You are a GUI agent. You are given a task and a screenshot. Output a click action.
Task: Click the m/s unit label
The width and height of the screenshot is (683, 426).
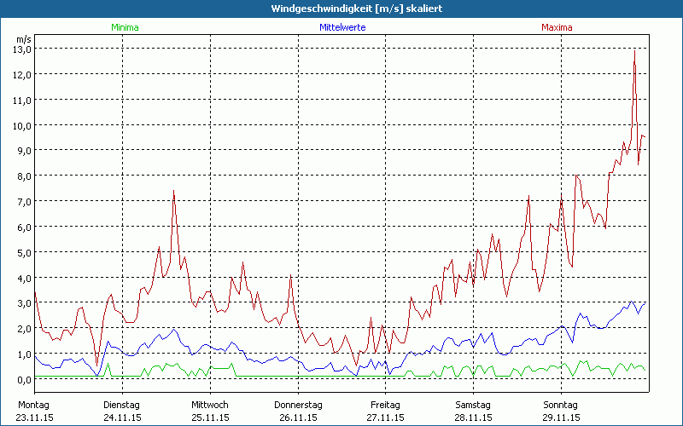click(x=23, y=39)
